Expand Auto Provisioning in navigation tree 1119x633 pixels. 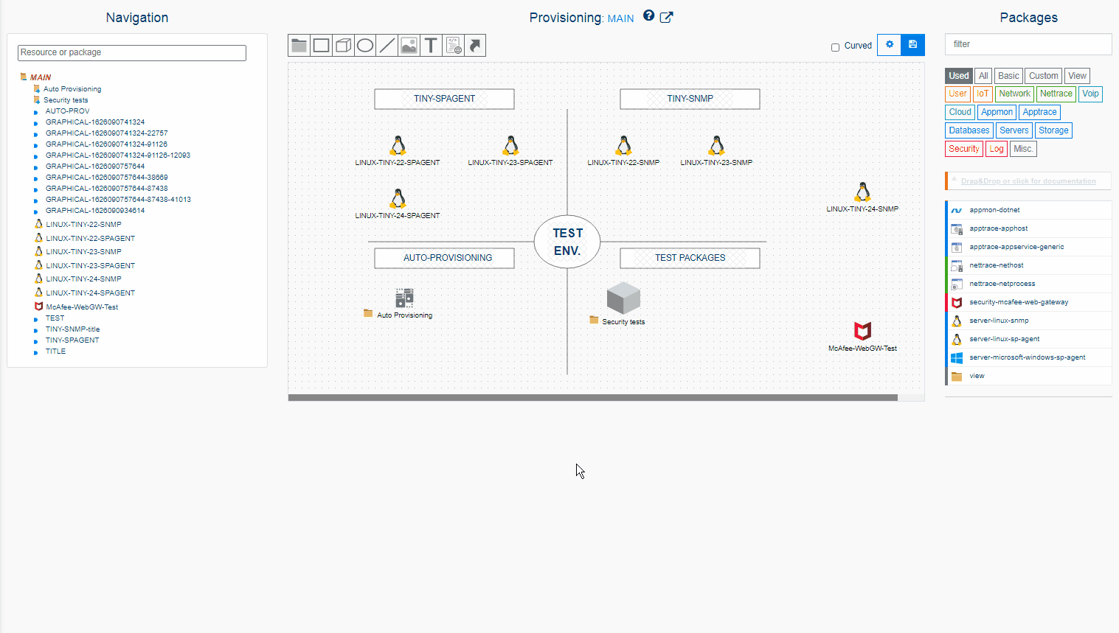pyautogui.click(x=72, y=89)
